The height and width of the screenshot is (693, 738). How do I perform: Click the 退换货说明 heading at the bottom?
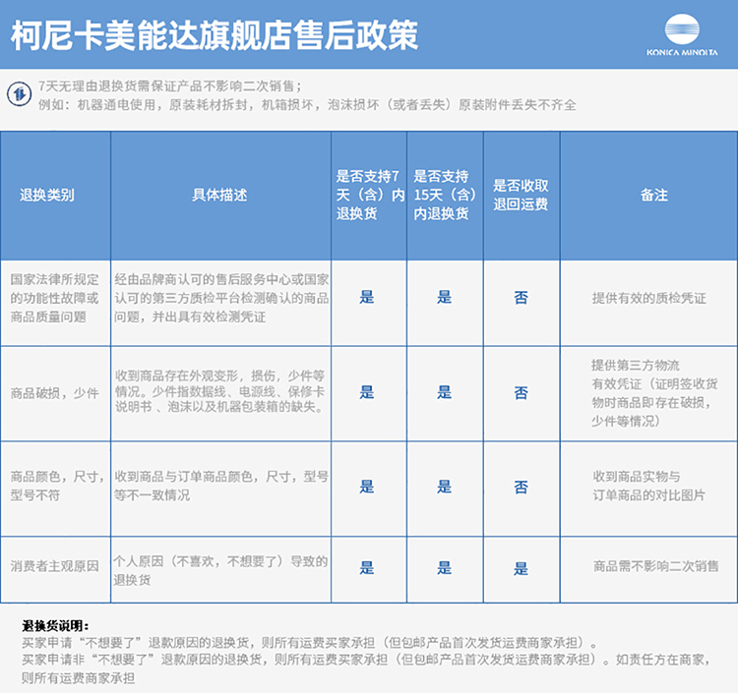(55, 625)
